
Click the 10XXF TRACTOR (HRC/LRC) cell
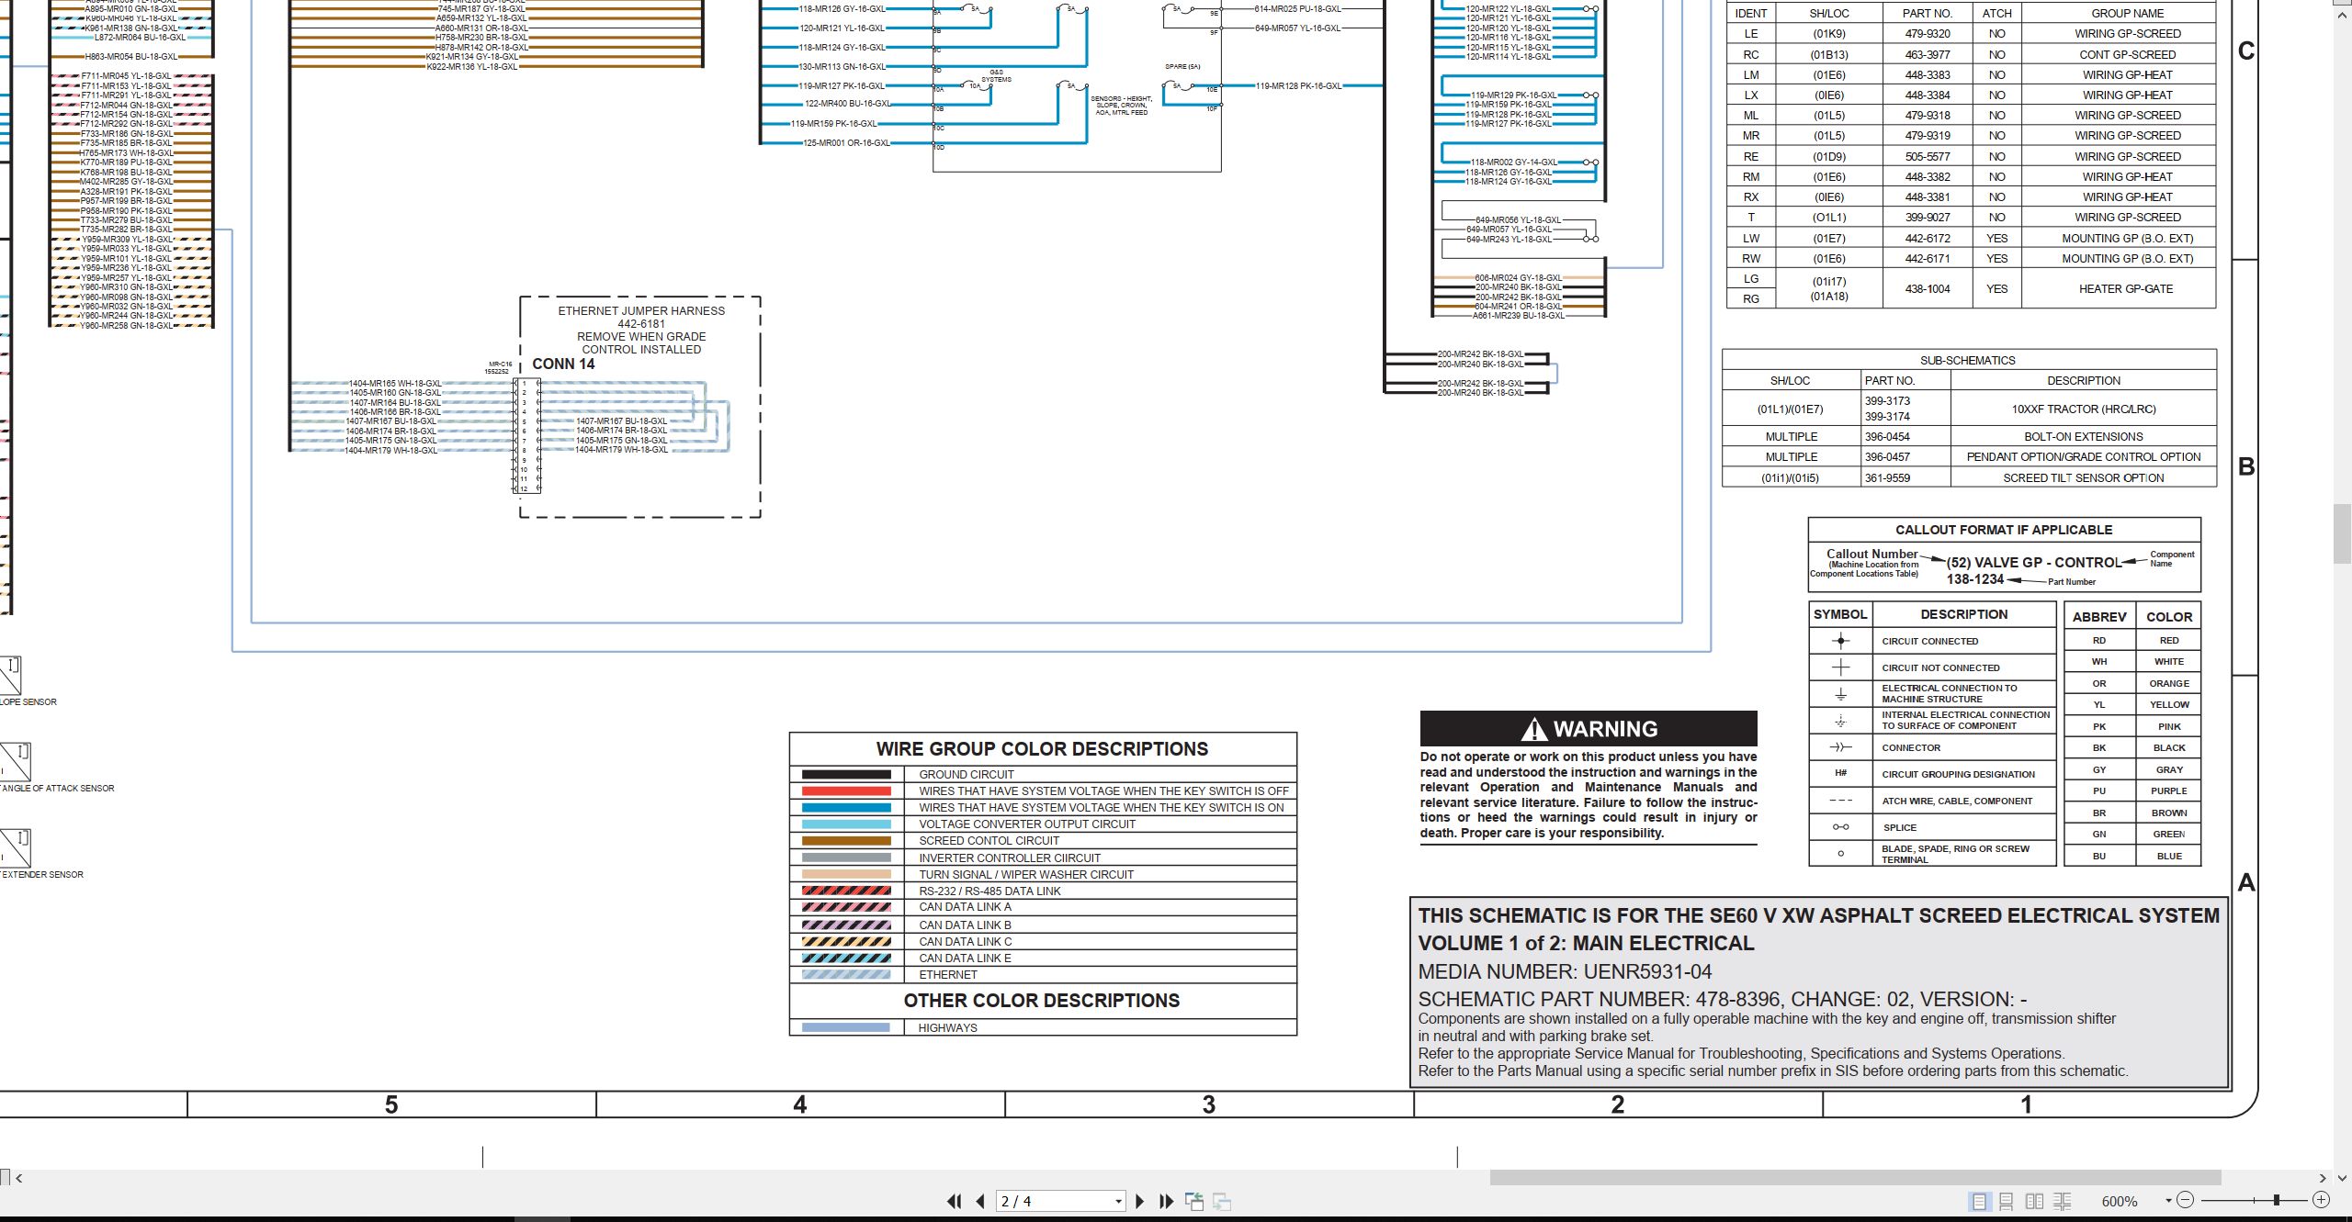pos(2083,409)
